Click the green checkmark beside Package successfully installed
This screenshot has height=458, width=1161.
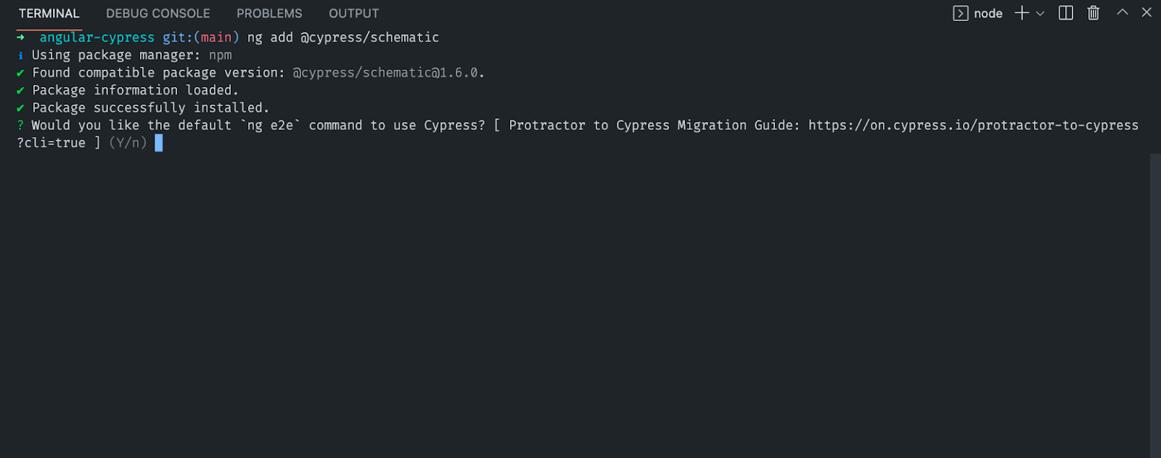(20, 108)
